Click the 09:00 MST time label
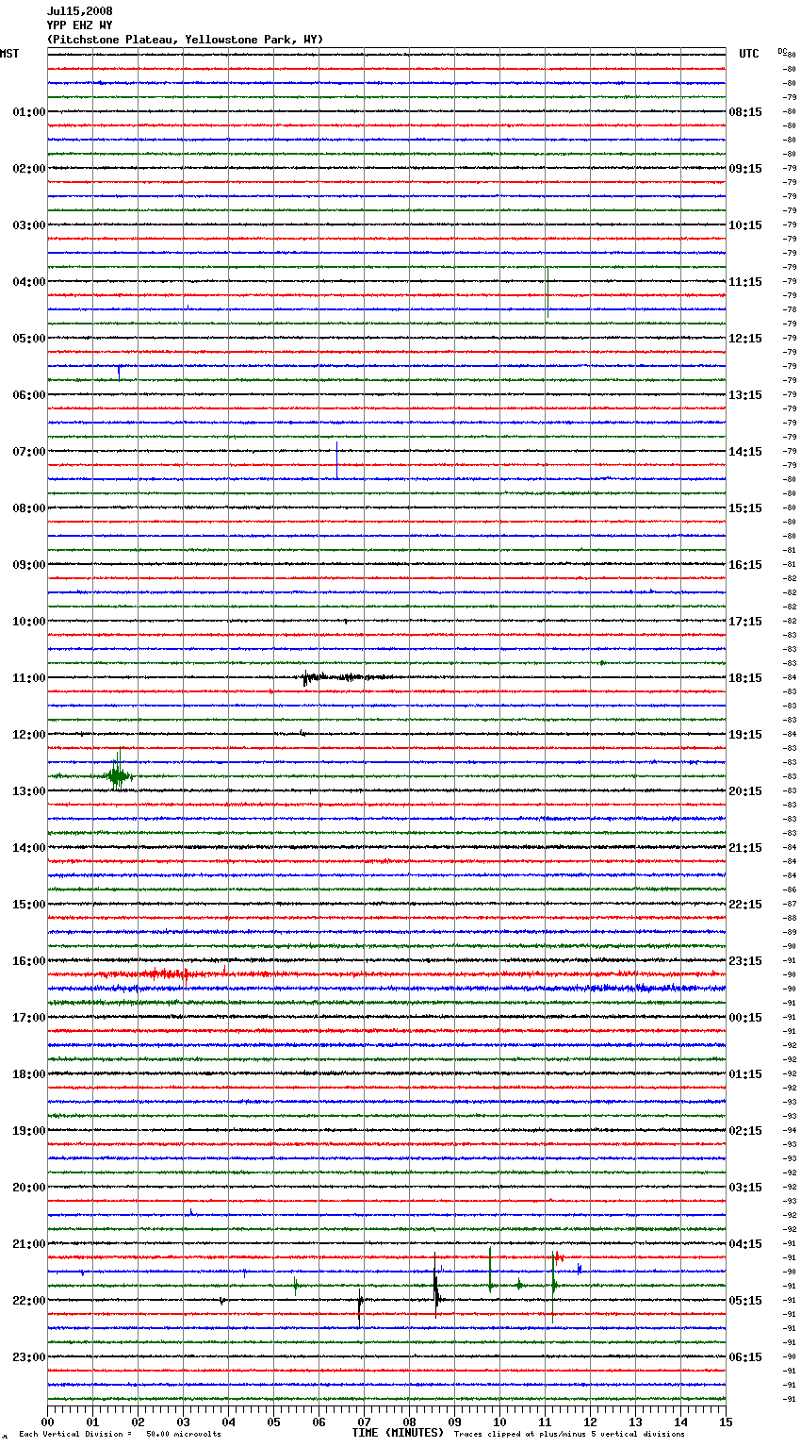 pyautogui.click(x=29, y=565)
